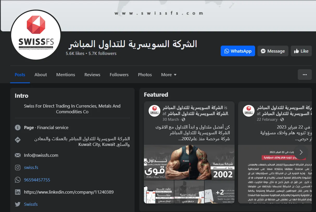Open the 22 February disclaimer notice image
The width and height of the screenshot is (316, 212).
275,174
